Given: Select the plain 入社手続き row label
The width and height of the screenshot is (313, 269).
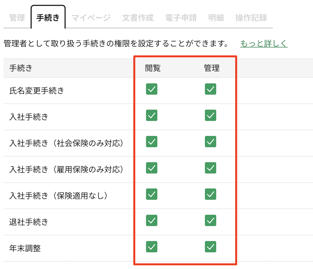Looking at the screenshot, I should (29, 117).
